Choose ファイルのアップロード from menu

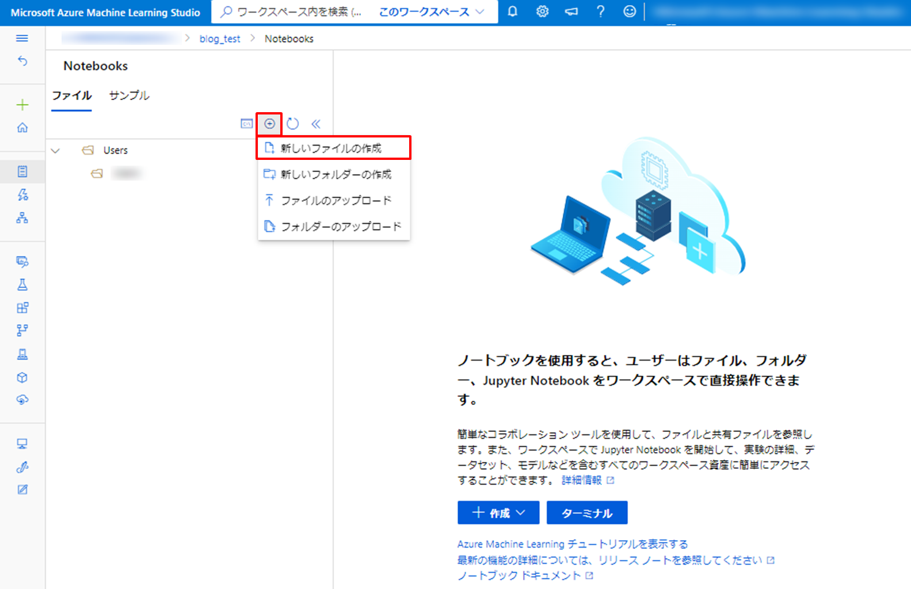(336, 200)
